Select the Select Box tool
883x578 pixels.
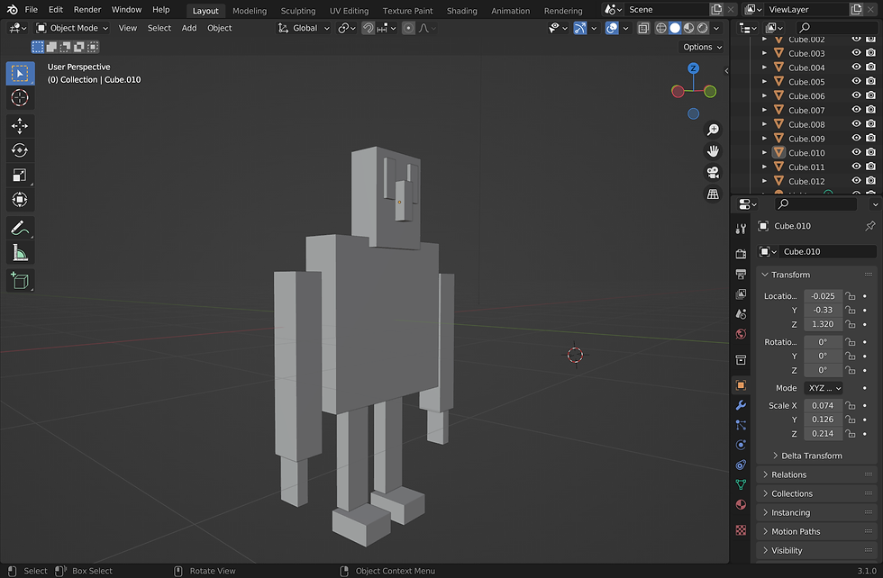coord(20,73)
